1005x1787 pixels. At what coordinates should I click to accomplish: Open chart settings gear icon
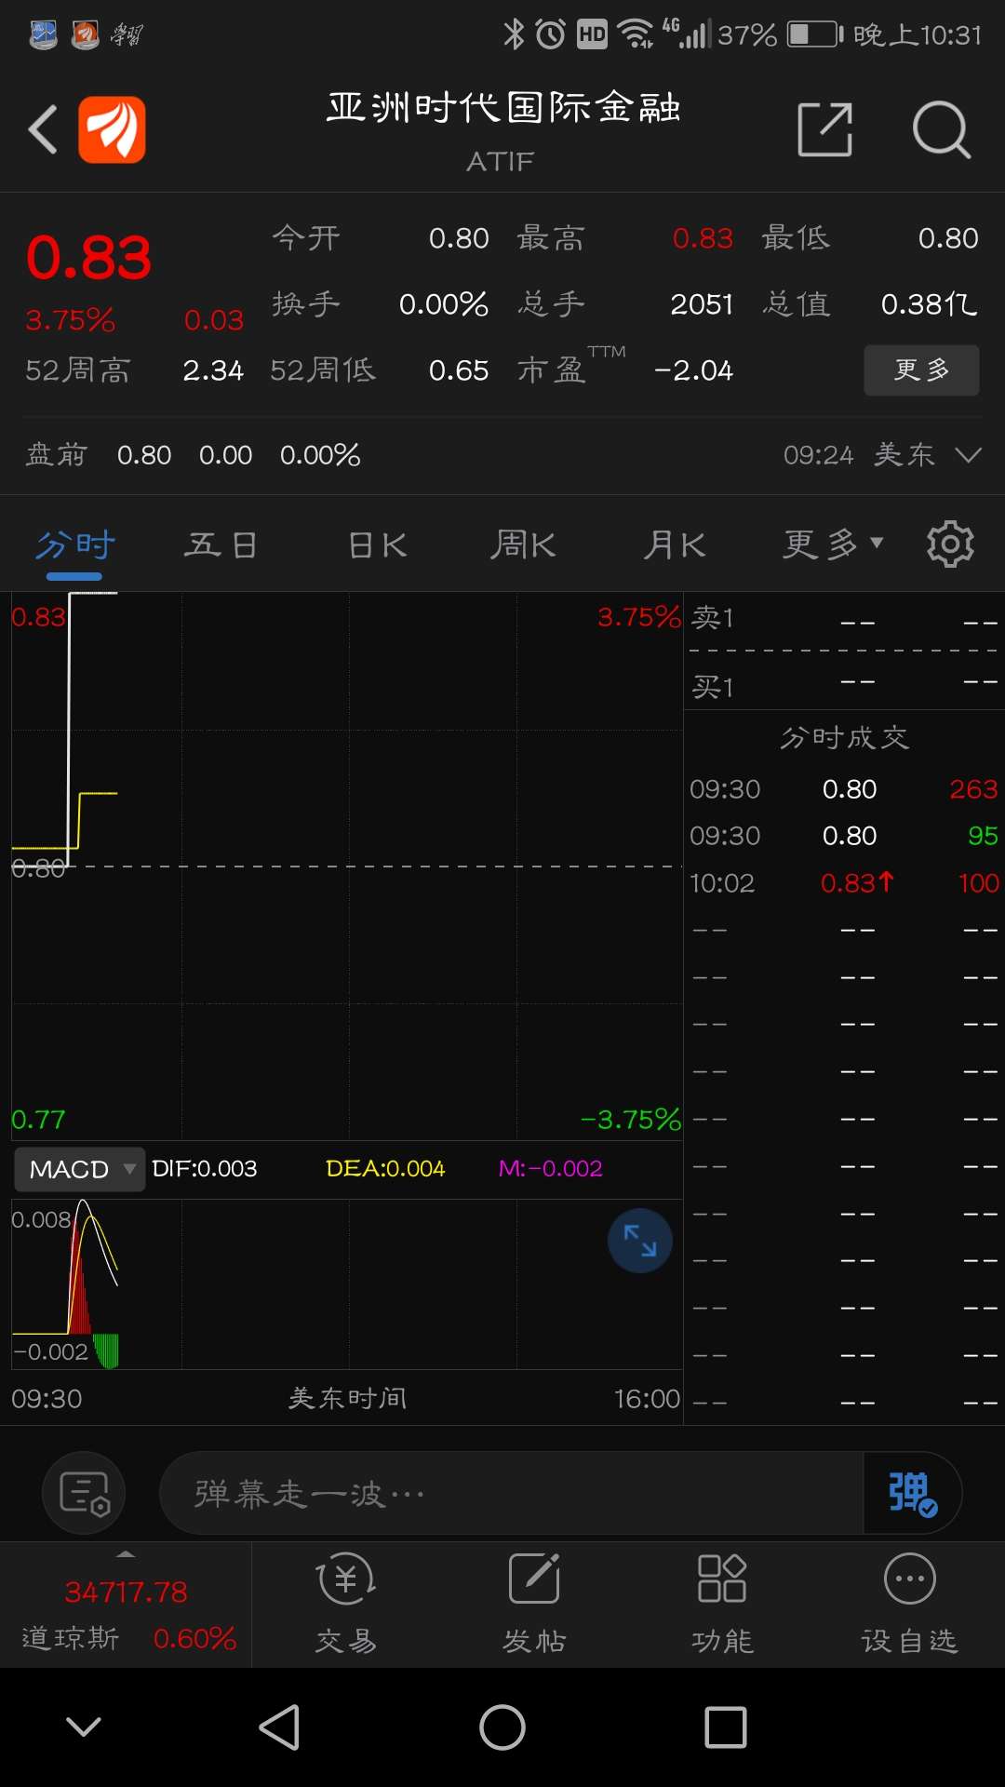(950, 544)
